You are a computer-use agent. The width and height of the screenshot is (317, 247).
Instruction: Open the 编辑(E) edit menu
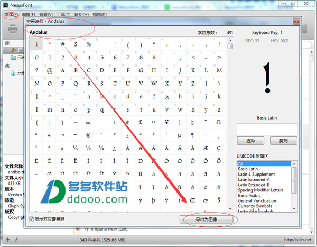(x=29, y=15)
